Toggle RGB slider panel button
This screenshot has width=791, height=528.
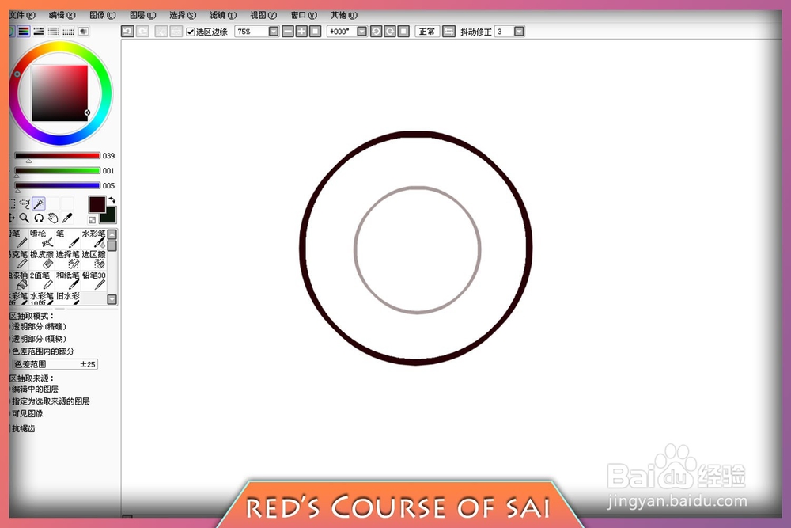[24, 32]
